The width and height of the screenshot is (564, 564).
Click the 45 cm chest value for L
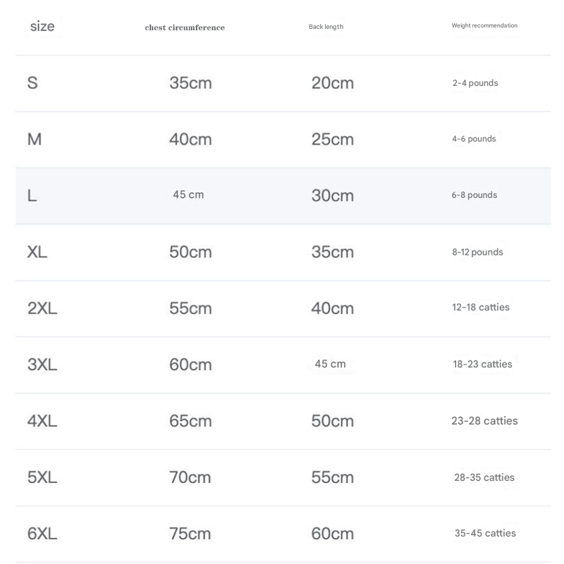coord(188,195)
